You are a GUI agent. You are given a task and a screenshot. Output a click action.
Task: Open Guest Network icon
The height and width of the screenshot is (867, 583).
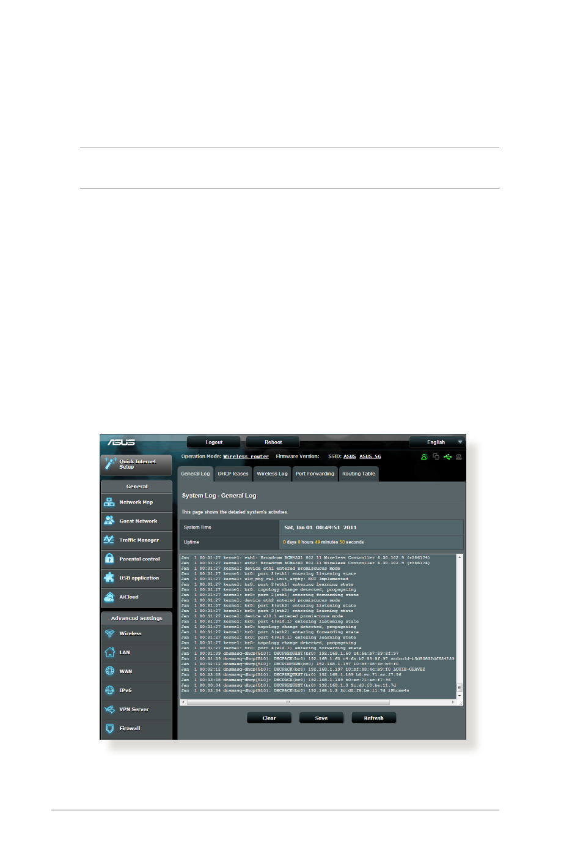coord(109,521)
